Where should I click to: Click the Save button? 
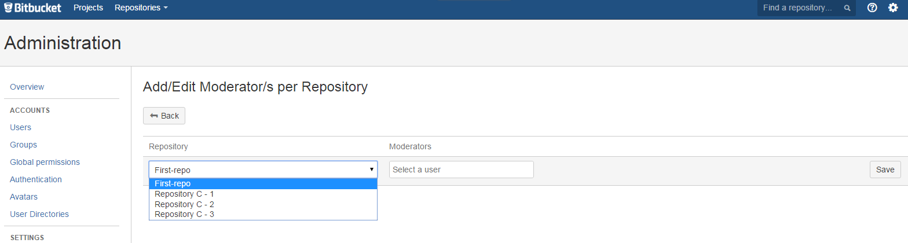[885, 170]
